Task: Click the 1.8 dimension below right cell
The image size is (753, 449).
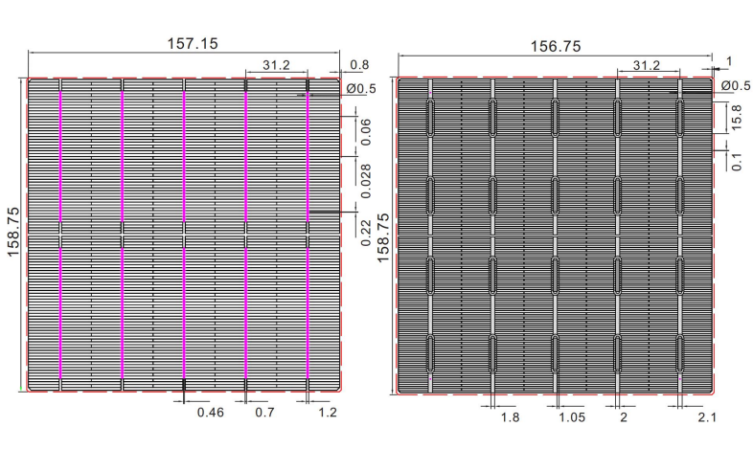Action: pos(511,417)
